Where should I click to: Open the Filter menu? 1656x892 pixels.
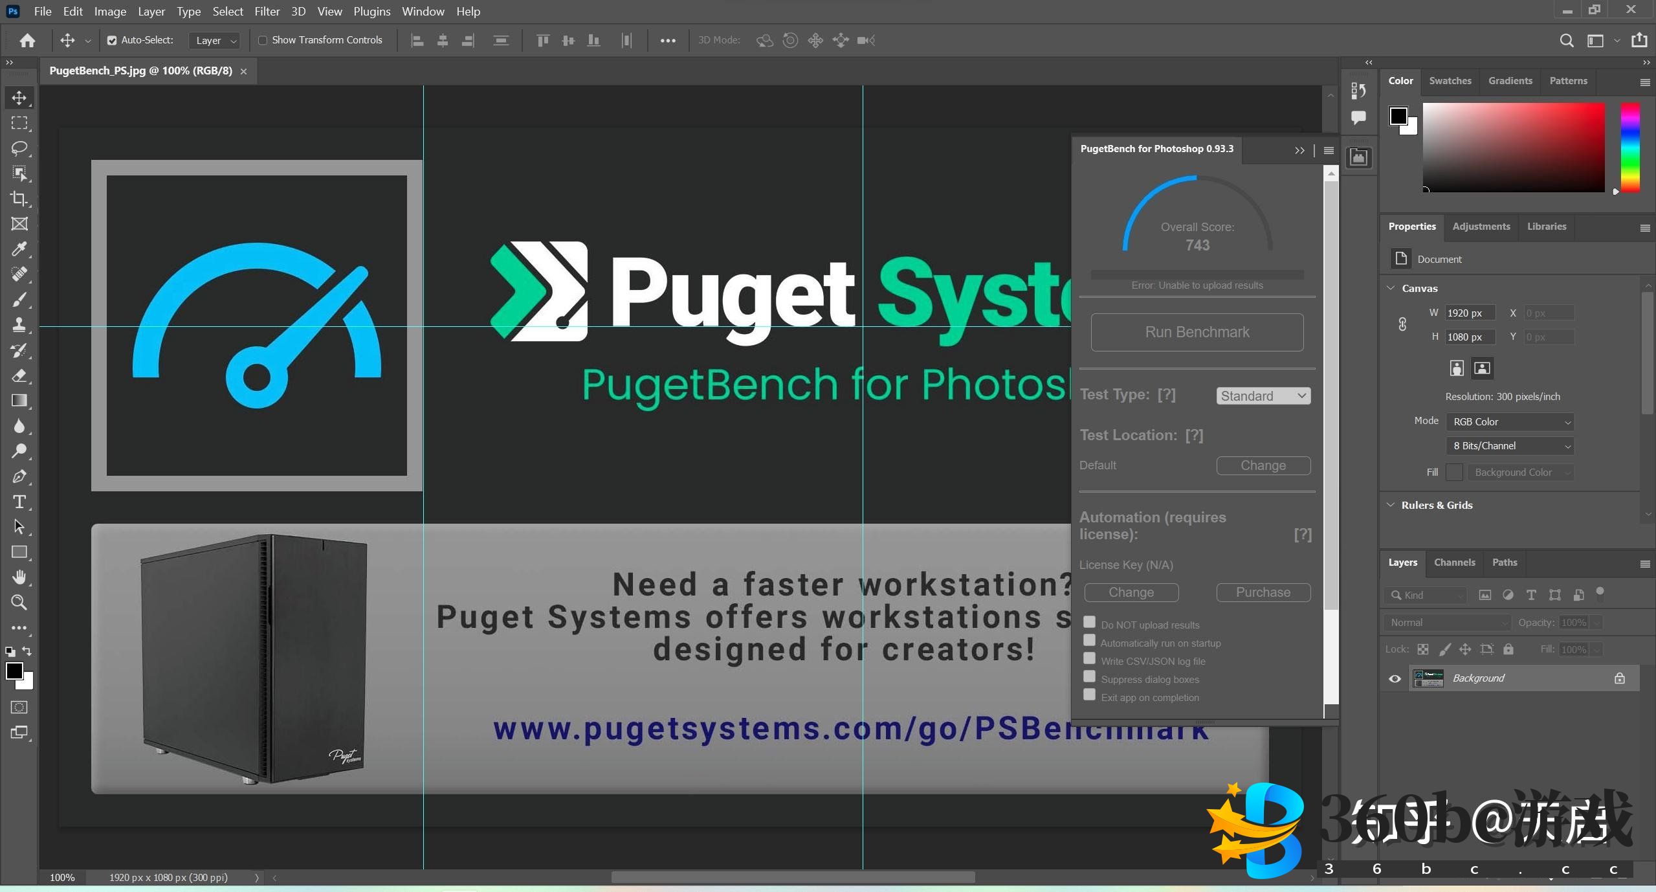[x=267, y=11]
